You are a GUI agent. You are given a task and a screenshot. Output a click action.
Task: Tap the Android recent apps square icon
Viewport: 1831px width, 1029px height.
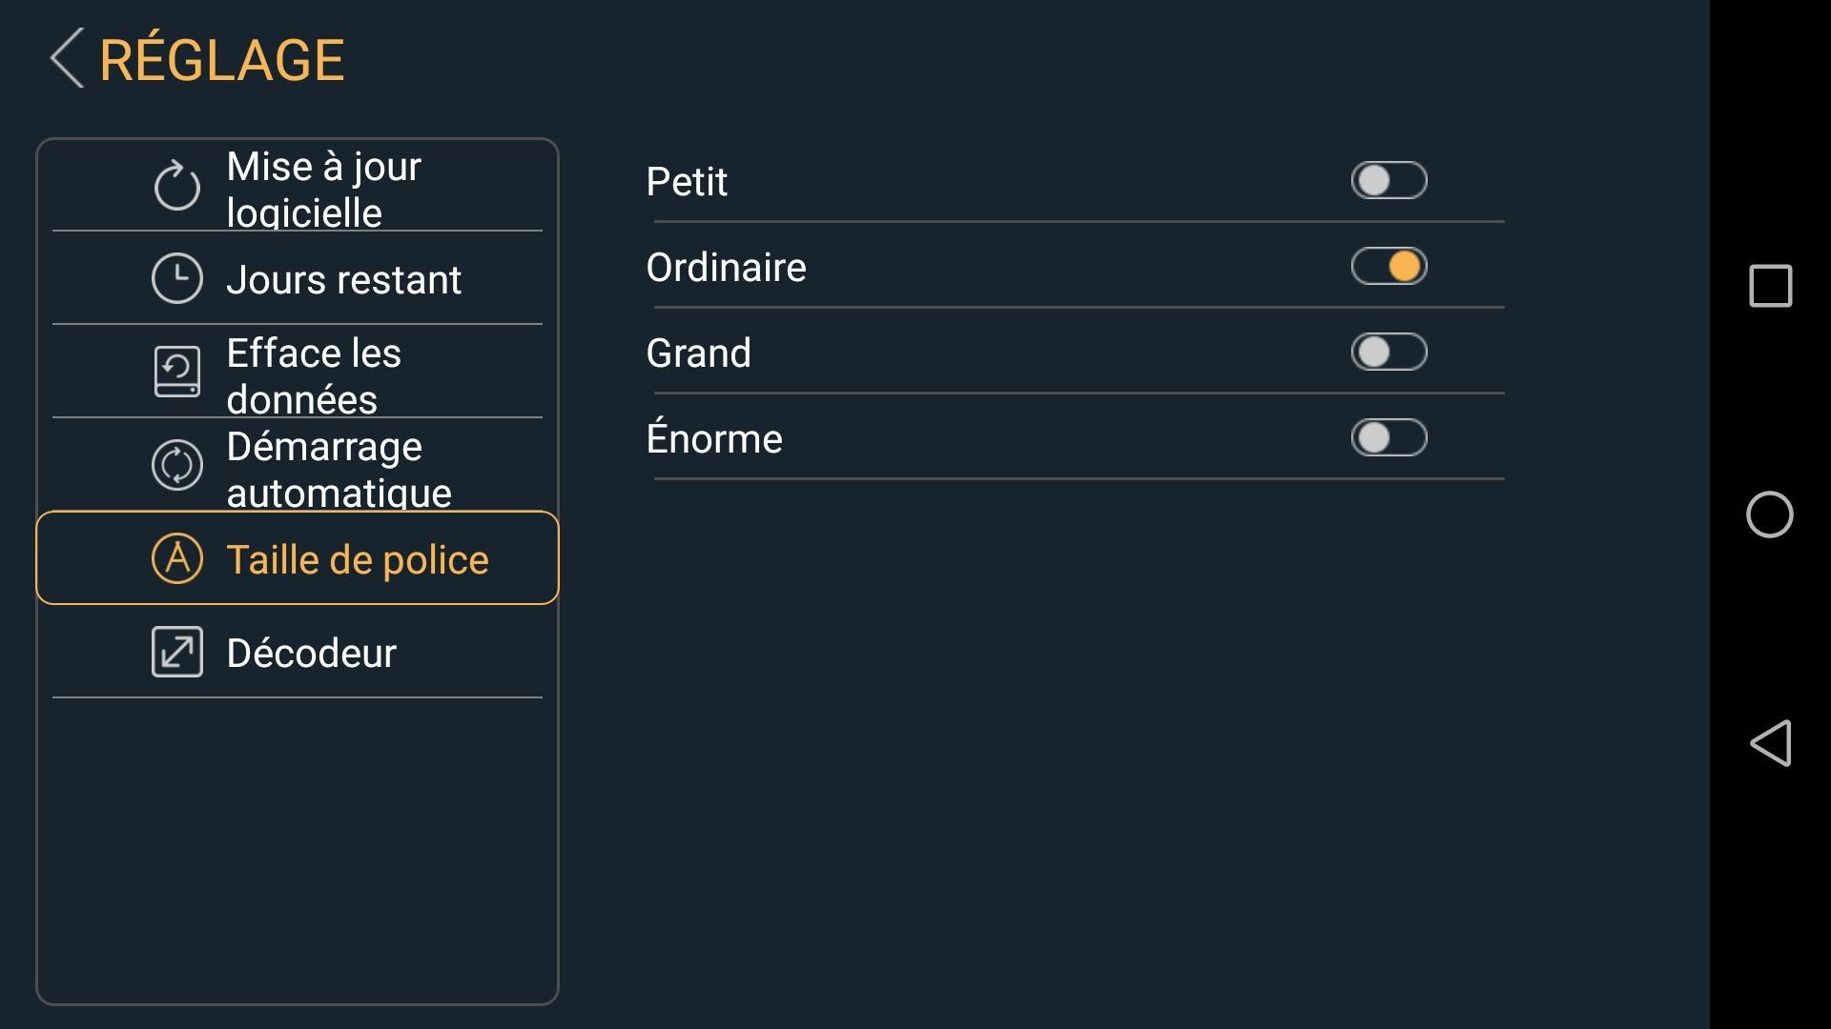point(1771,286)
